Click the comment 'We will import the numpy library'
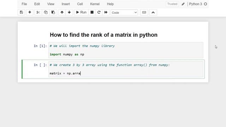 pyautogui.click(x=82, y=46)
